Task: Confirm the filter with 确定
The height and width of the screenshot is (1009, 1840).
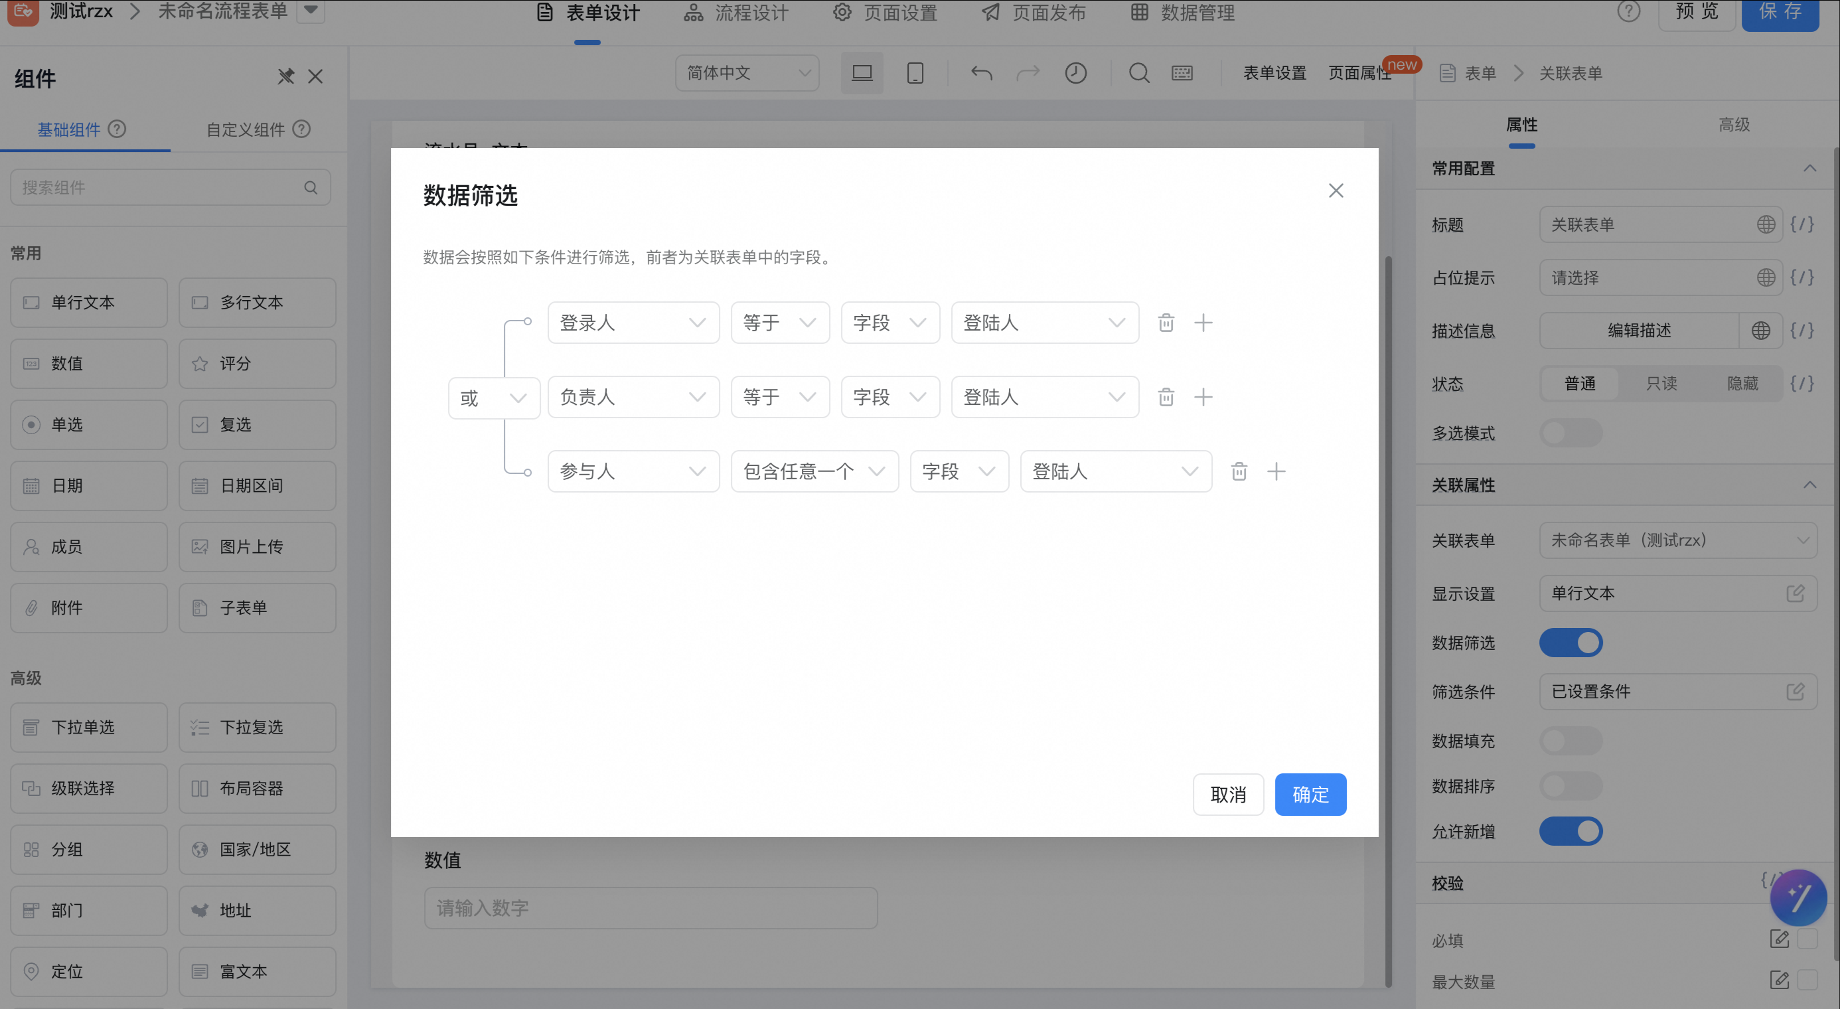Action: (x=1311, y=795)
